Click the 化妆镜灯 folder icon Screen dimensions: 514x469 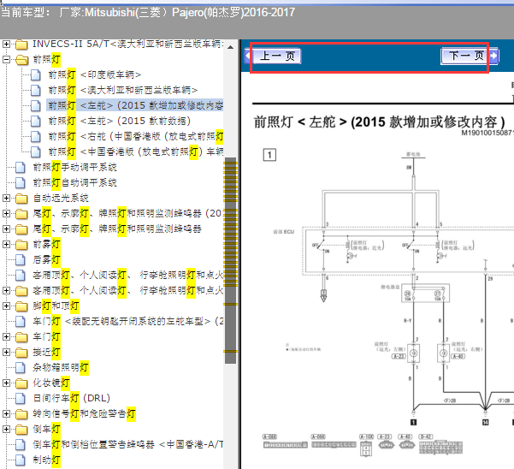(21, 383)
